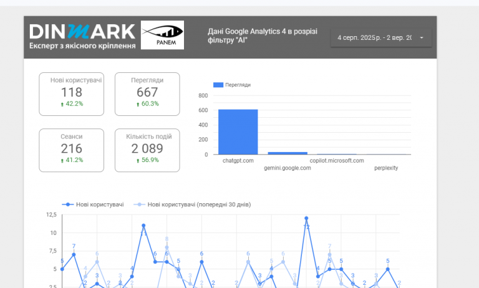The height and width of the screenshot is (288, 479).
Task: Click the 56.9% change figure
Action: tap(150, 160)
